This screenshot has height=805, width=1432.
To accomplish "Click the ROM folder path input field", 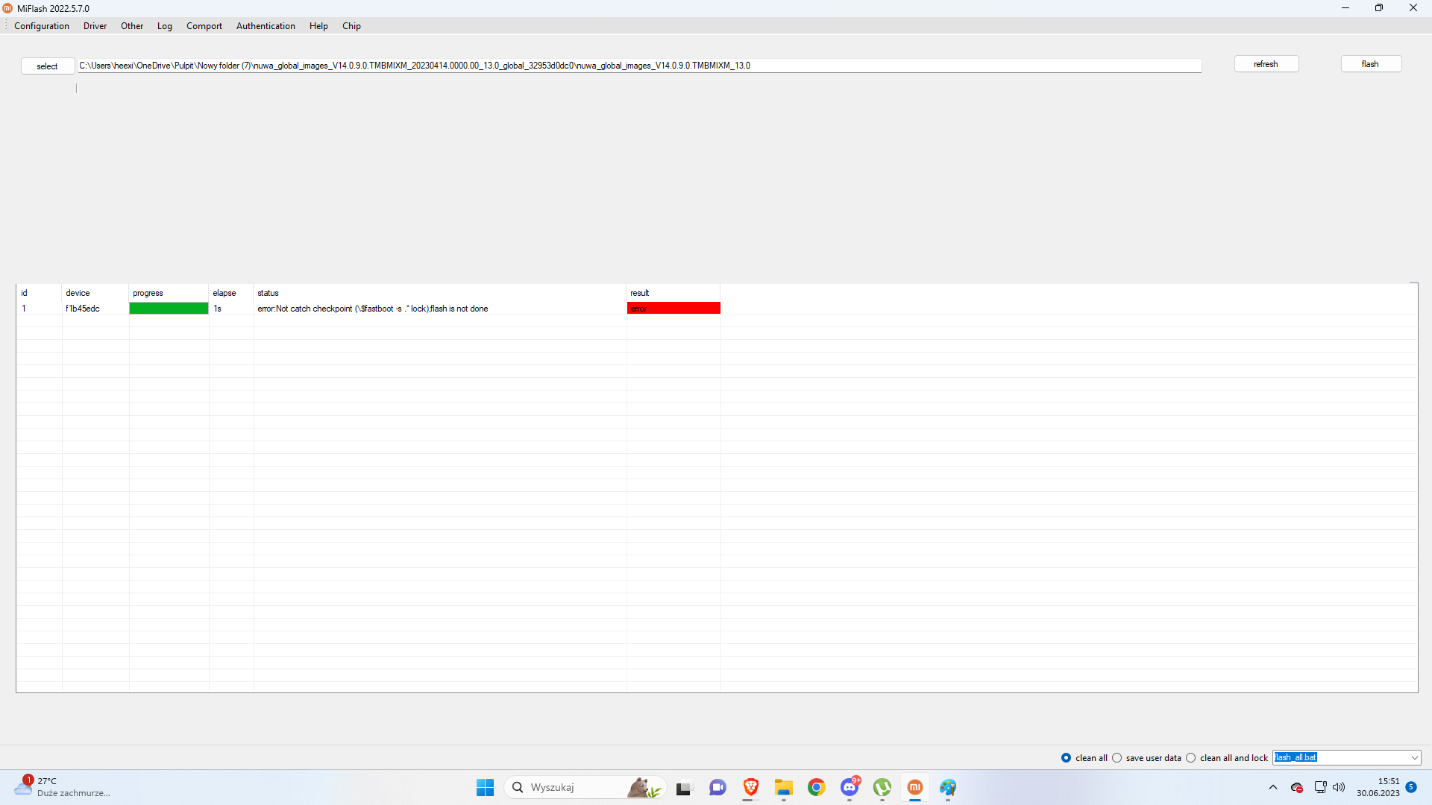I will [638, 66].
